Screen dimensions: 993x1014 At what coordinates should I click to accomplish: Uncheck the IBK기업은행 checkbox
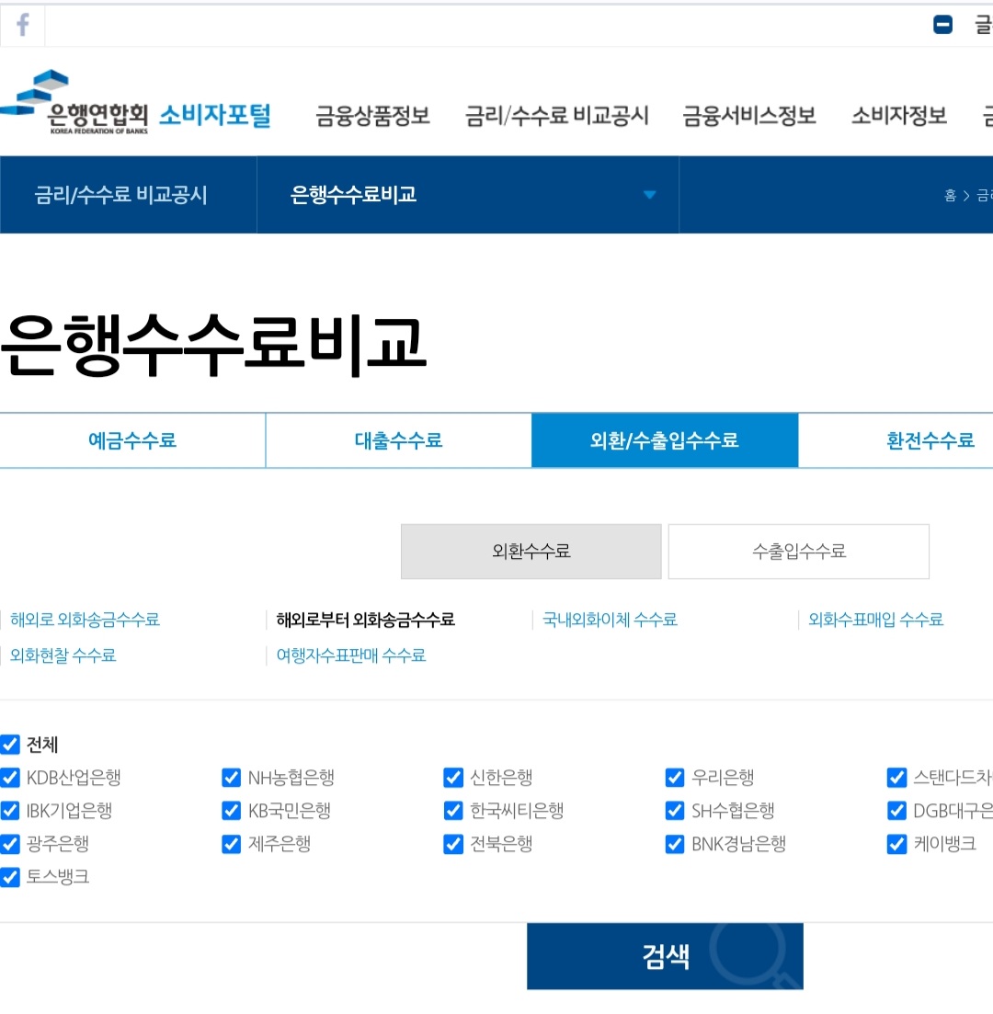point(10,810)
